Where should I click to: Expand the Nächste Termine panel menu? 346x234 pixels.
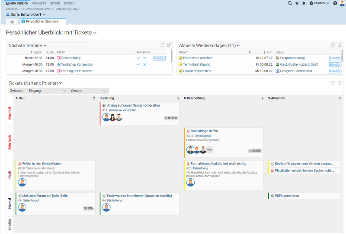45,46
